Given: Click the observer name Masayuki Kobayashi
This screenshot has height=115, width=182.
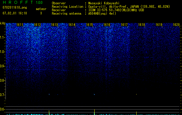Looking at the screenshot, I should coord(104,3).
